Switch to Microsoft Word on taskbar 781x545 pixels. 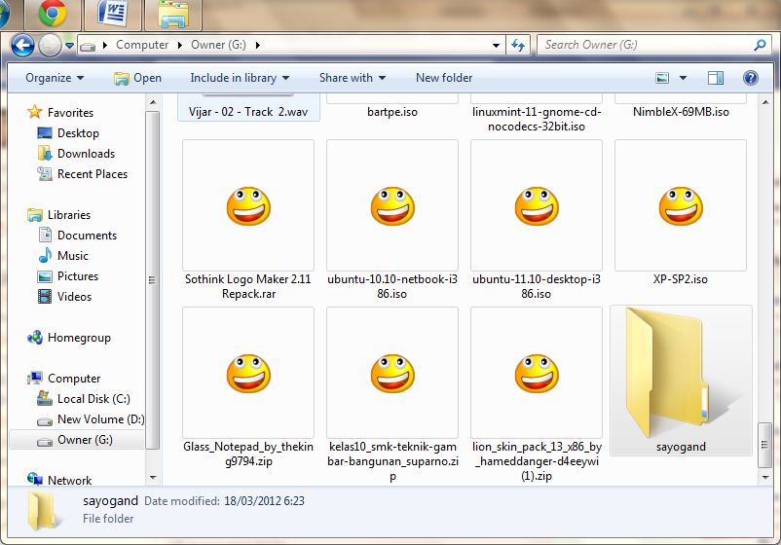(113, 14)
